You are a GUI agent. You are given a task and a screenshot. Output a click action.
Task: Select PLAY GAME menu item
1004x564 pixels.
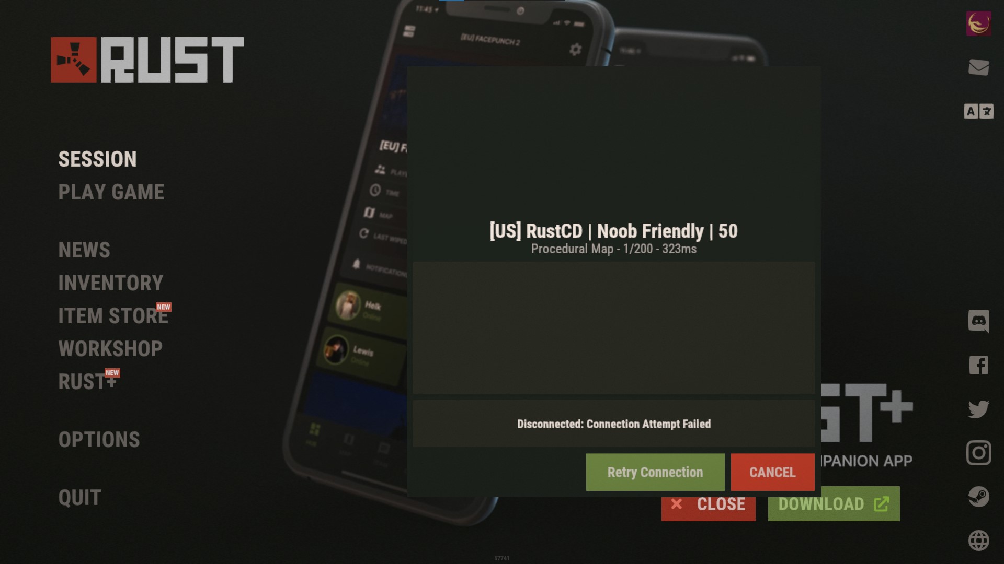pyautogui.click(x=111, y=192)
